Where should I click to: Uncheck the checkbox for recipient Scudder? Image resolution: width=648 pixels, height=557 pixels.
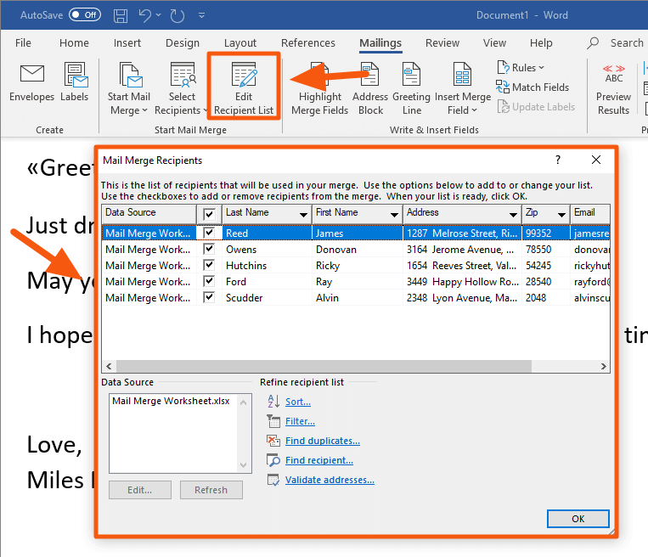point(209,297)
